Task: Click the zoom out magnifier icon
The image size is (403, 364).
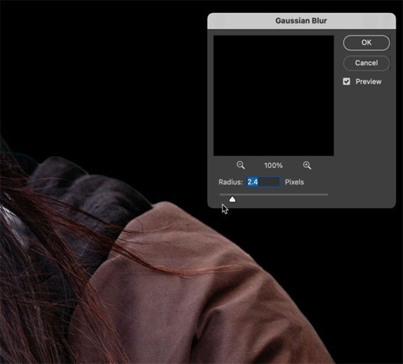Action: click(x=241, y=165)
